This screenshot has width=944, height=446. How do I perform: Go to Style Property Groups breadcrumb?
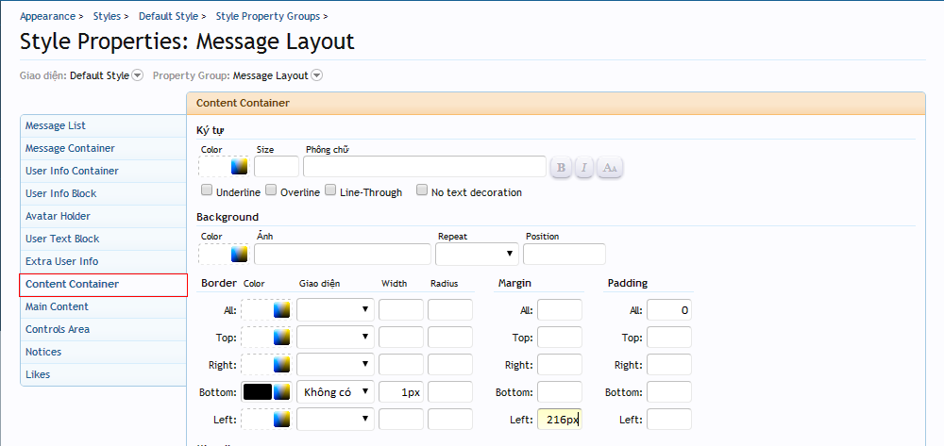tap(268, 16)
